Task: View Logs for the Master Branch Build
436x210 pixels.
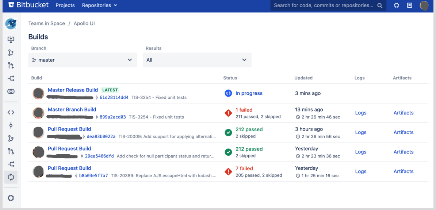Action: tap(360, 113)
